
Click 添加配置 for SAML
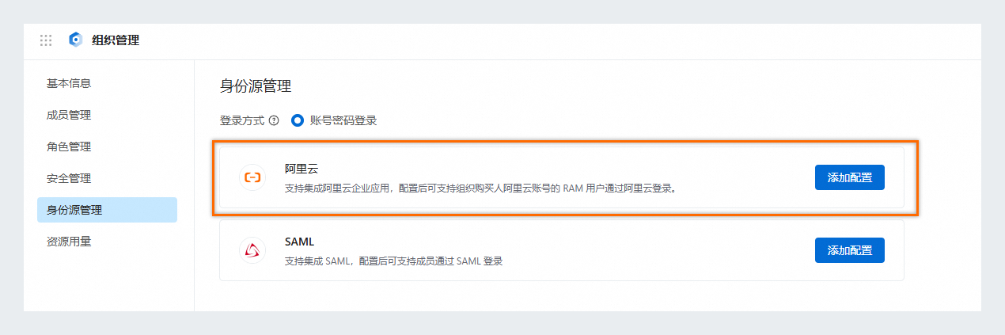click(x=849, y=250)
